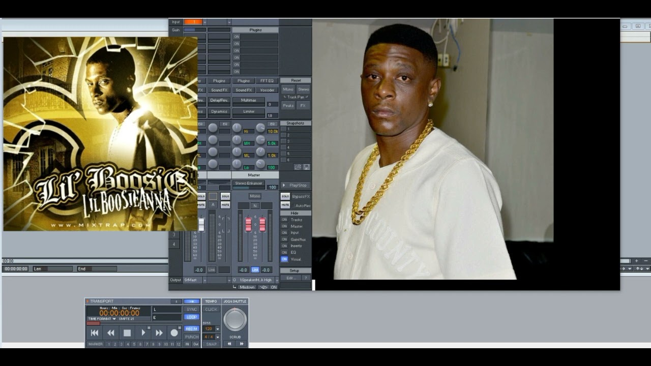The width and height of the screenshot is (651, 366).
Task: Load snapshot with the folder icon
Action: tap(298, 167)
